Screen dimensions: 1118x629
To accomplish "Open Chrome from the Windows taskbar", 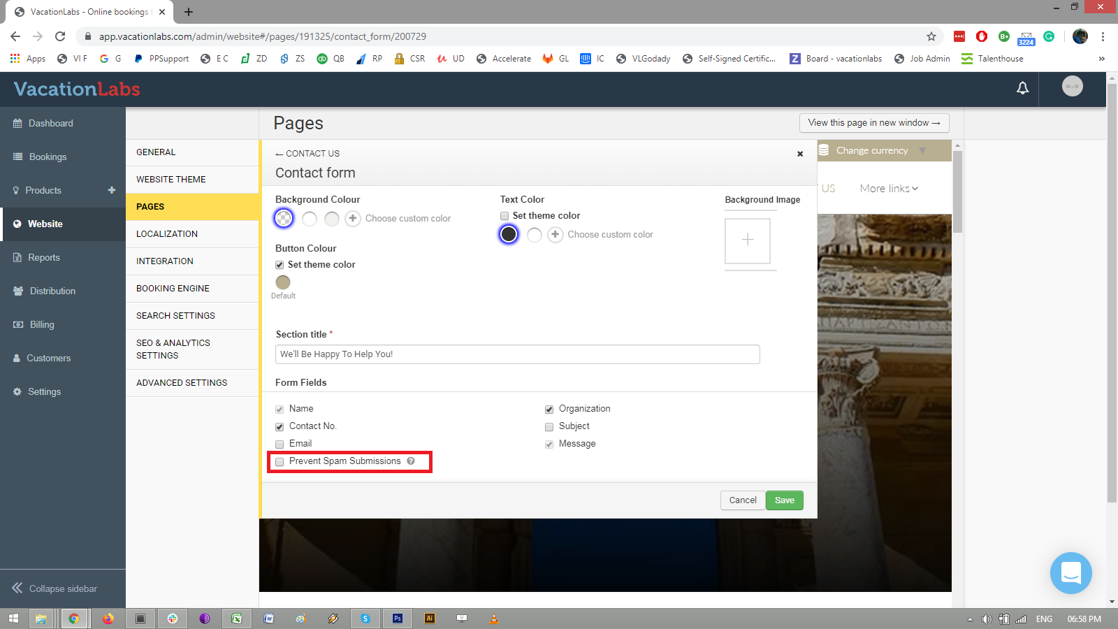I will (74, 619).
